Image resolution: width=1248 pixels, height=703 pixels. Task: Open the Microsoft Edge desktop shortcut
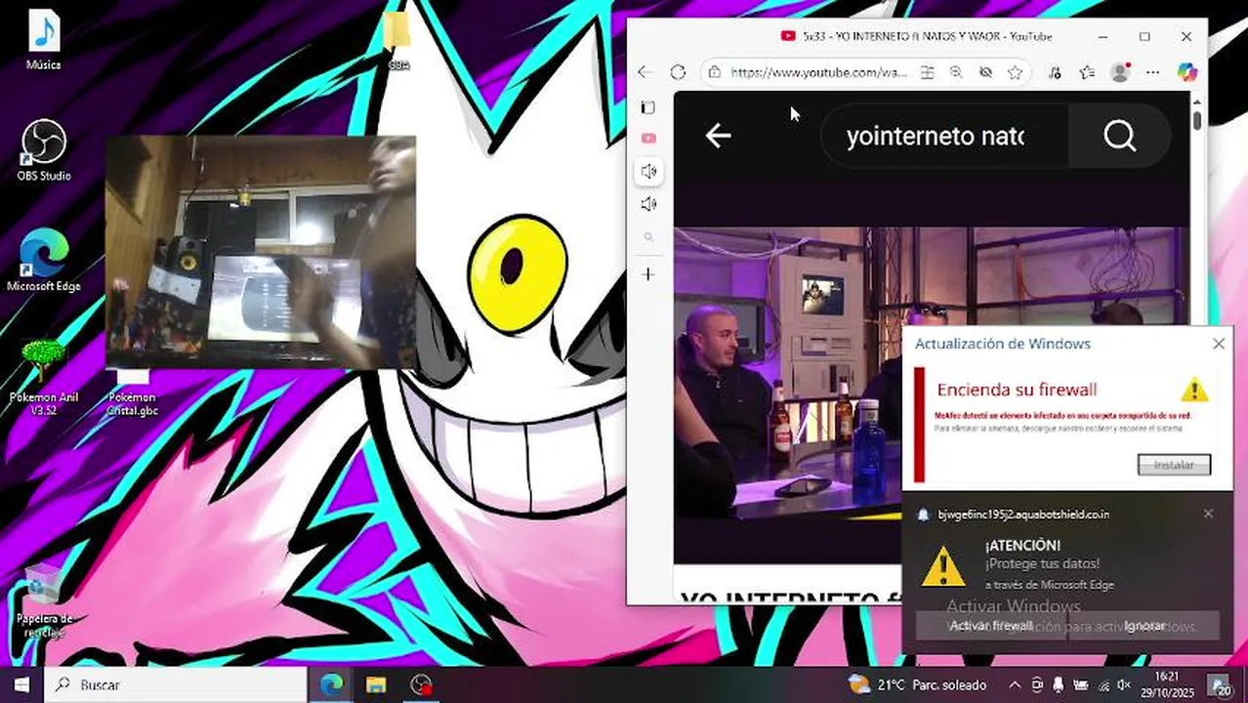[43, 261]
